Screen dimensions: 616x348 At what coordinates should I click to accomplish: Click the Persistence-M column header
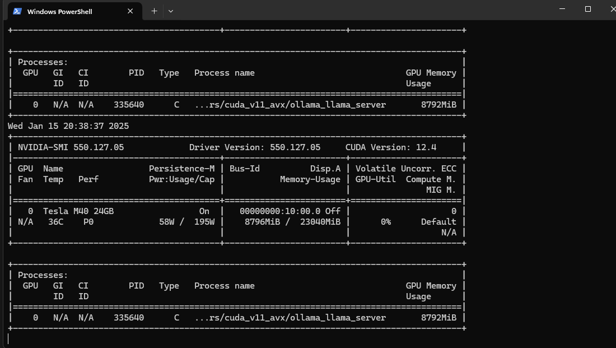pyautogui.click(x=181, y=169)
